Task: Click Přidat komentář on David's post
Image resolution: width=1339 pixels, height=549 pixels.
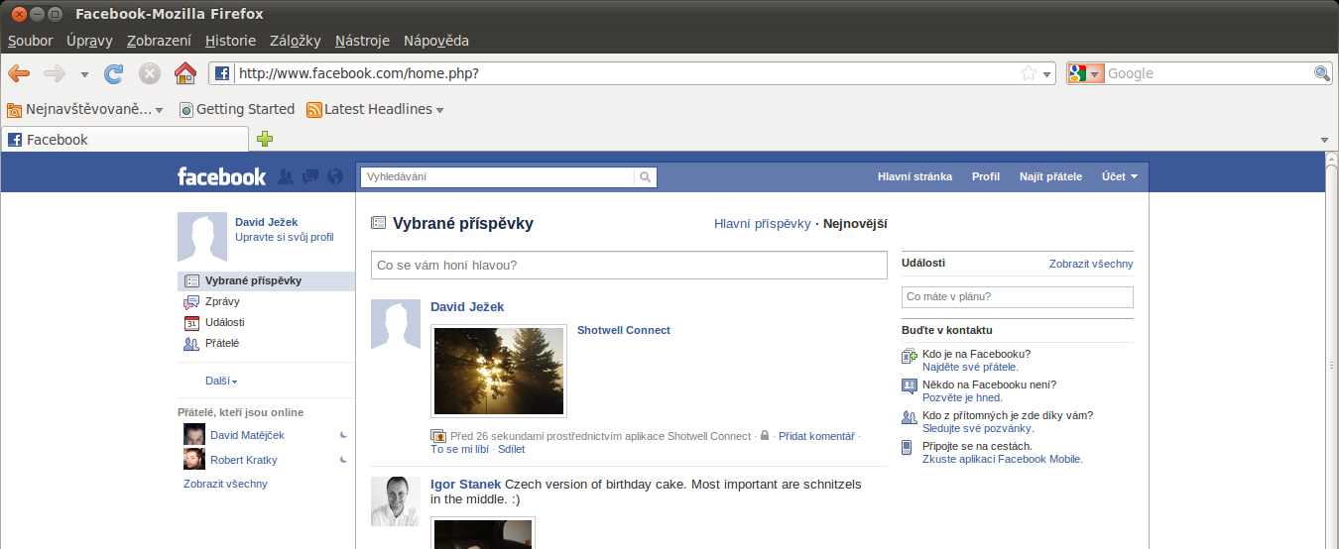Action: pos(816,436)
